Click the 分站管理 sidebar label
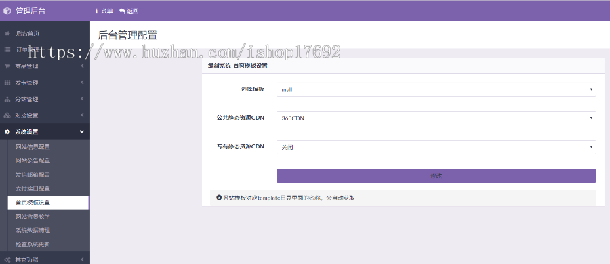This screenshot has height=264, width=610. coord(27,99)
